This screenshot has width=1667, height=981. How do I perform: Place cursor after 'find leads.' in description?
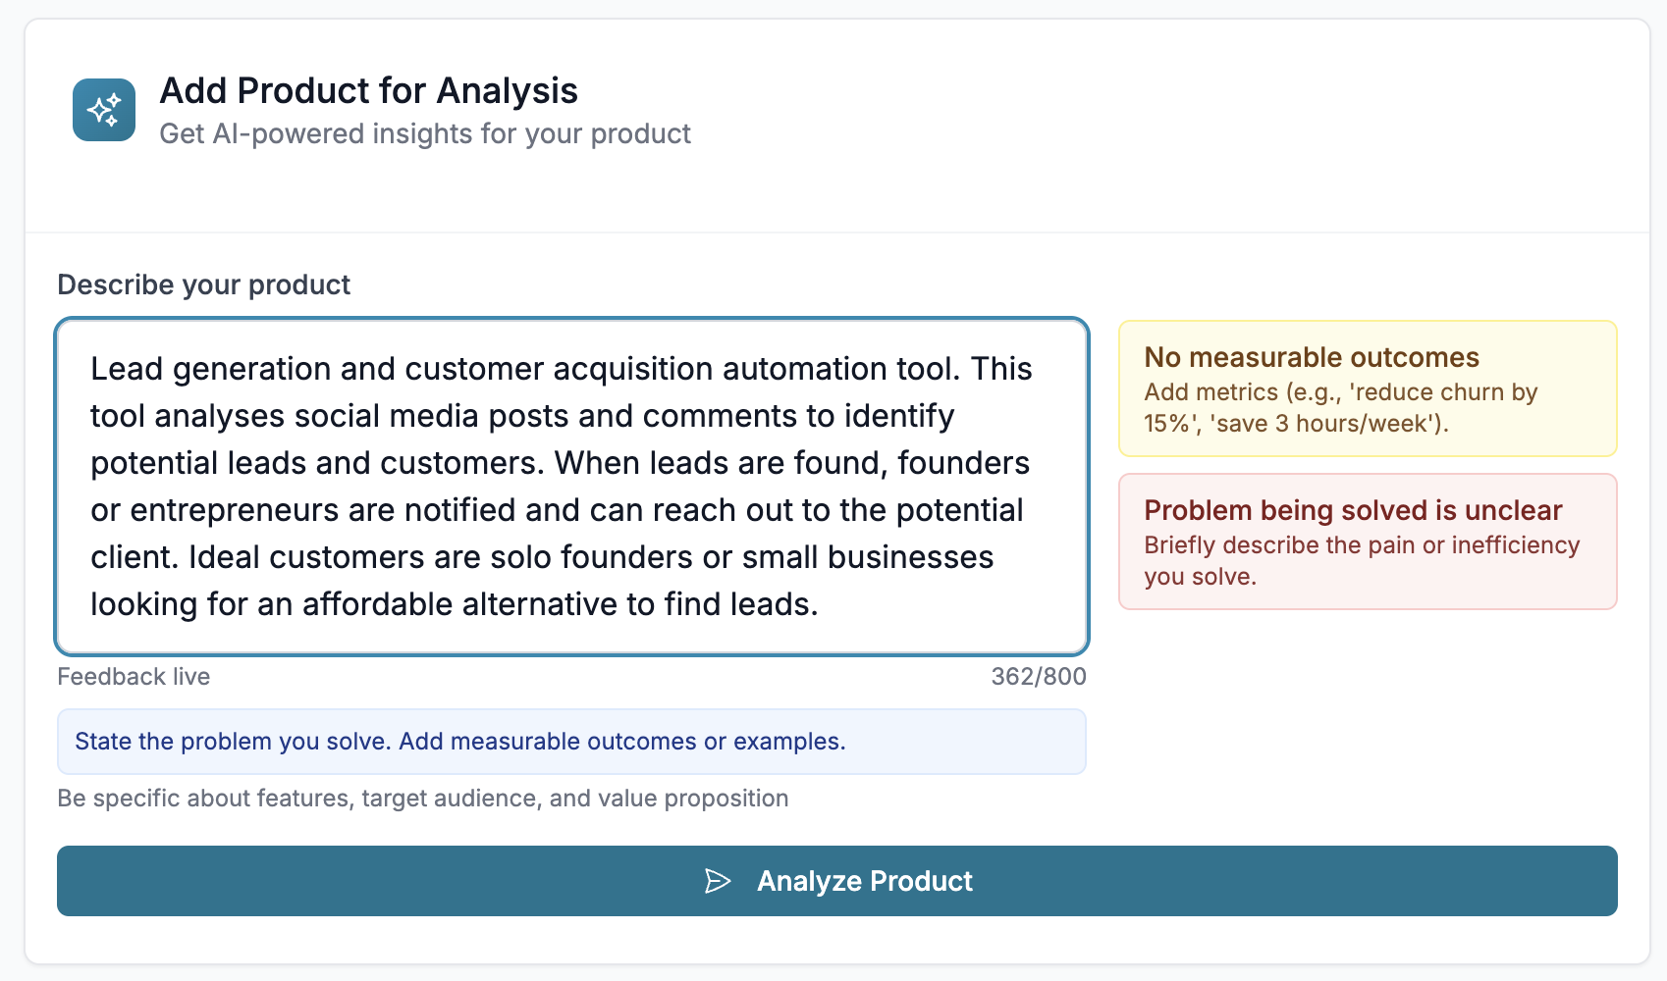click(819, 604)
